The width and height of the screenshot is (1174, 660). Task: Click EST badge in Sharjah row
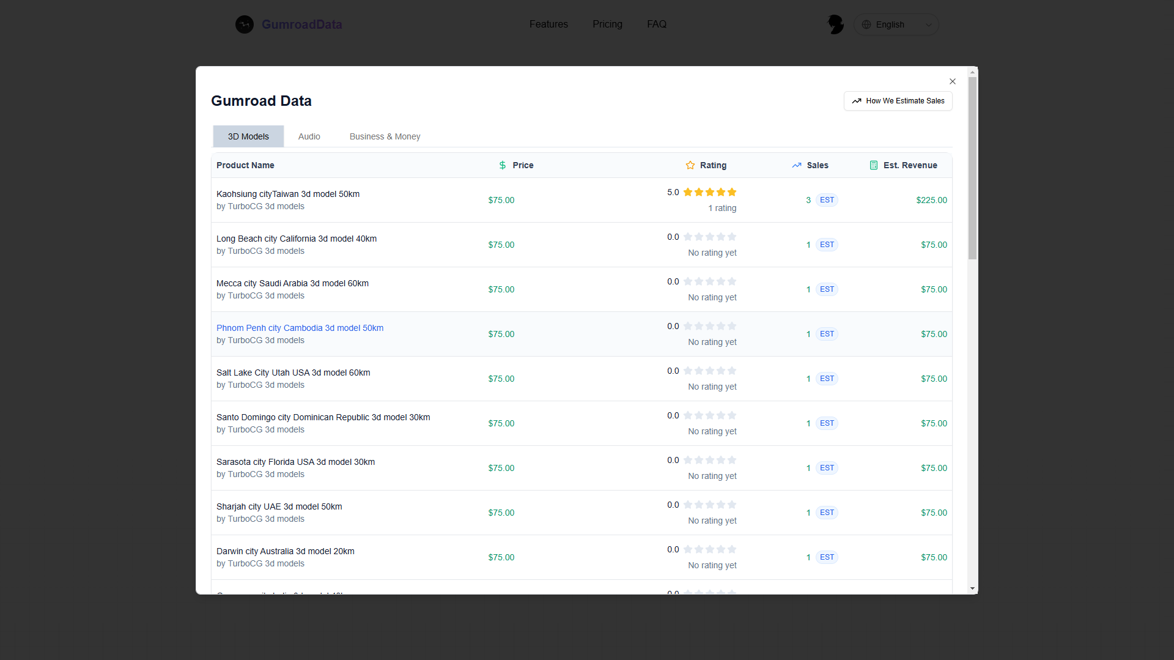827,513
